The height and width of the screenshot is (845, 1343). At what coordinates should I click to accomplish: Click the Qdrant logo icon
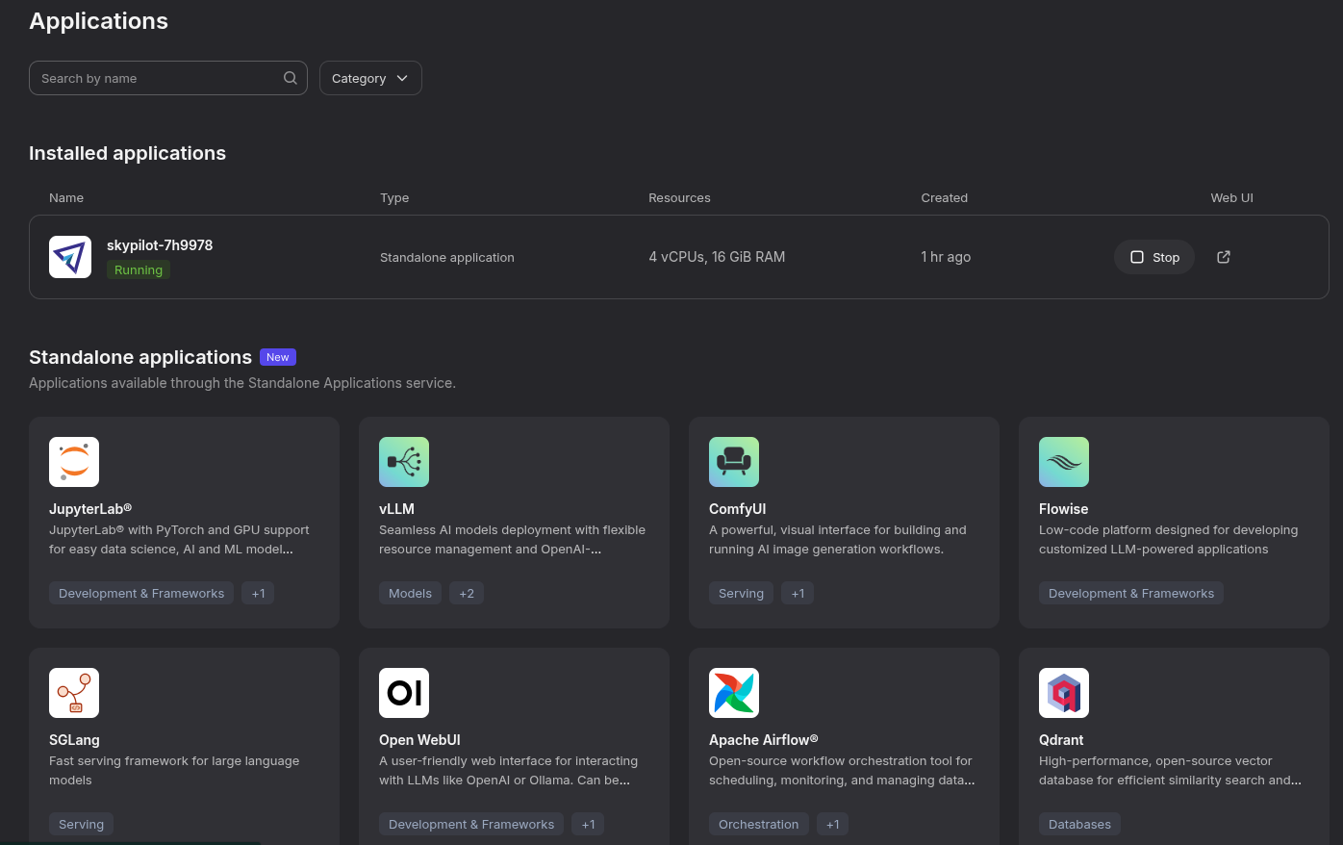(1064, 693)
